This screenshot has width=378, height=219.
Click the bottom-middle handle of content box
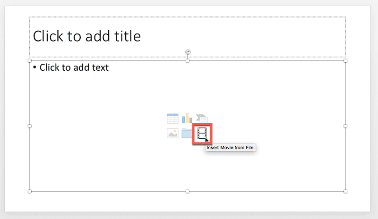188,192
